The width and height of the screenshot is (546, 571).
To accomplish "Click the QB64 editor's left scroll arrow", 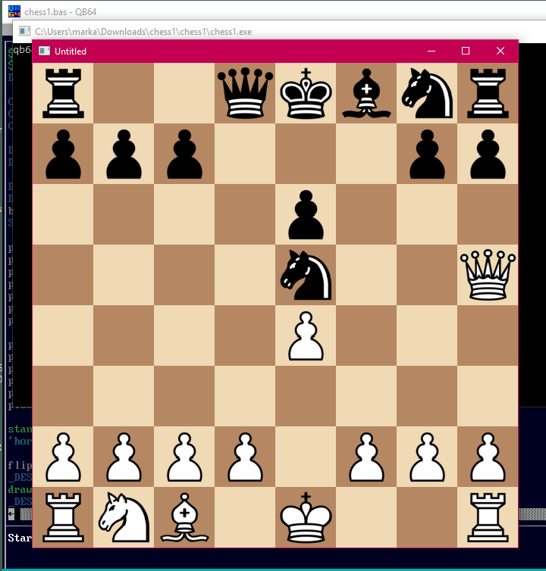I will [x=11, y=513].
